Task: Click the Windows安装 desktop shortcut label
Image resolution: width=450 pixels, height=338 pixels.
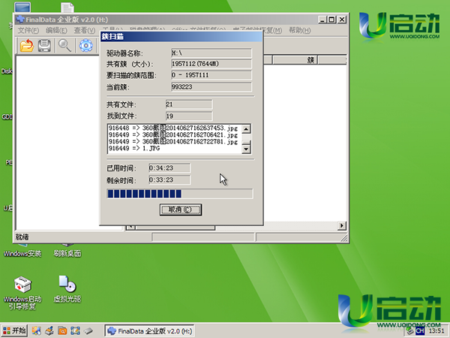Action: tap(22, 254)
